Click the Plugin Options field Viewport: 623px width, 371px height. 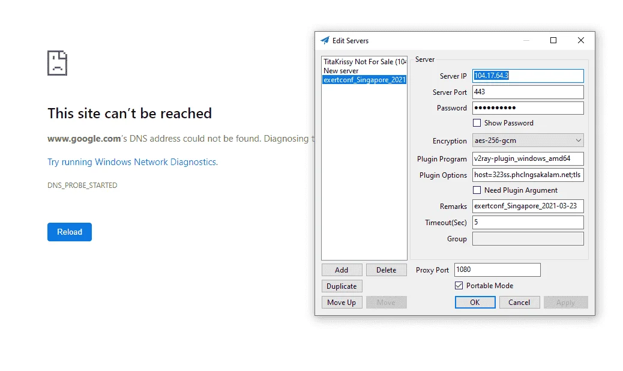[x=528, y=175]
